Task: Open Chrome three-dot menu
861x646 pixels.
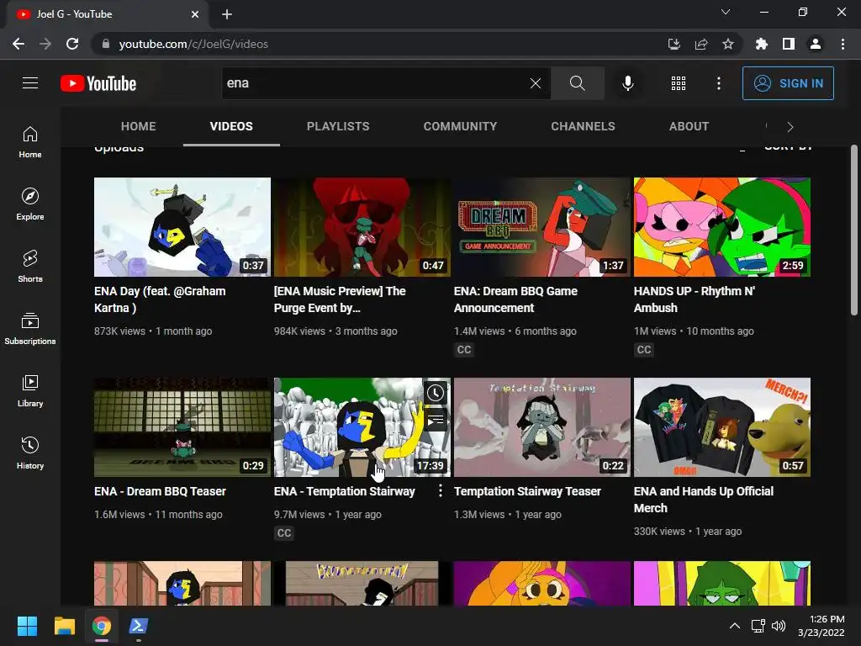Action: (x=843, y=44)
